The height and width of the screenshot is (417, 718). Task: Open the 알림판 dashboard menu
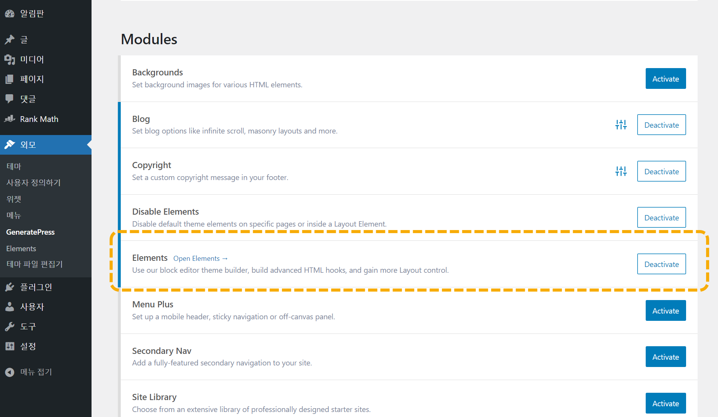46,14
